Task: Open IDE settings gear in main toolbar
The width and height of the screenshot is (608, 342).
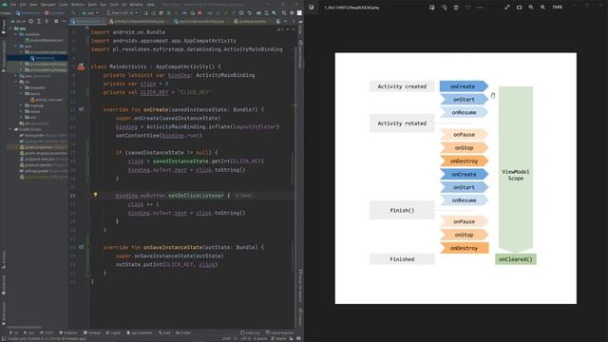Action: (x=292, y=12)
